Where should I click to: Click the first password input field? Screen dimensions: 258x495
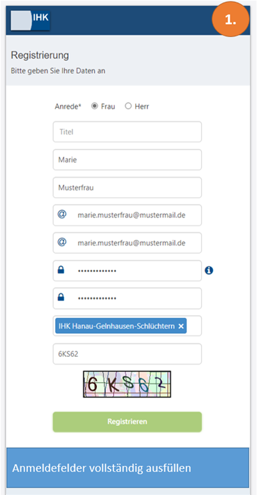[127, 271]
